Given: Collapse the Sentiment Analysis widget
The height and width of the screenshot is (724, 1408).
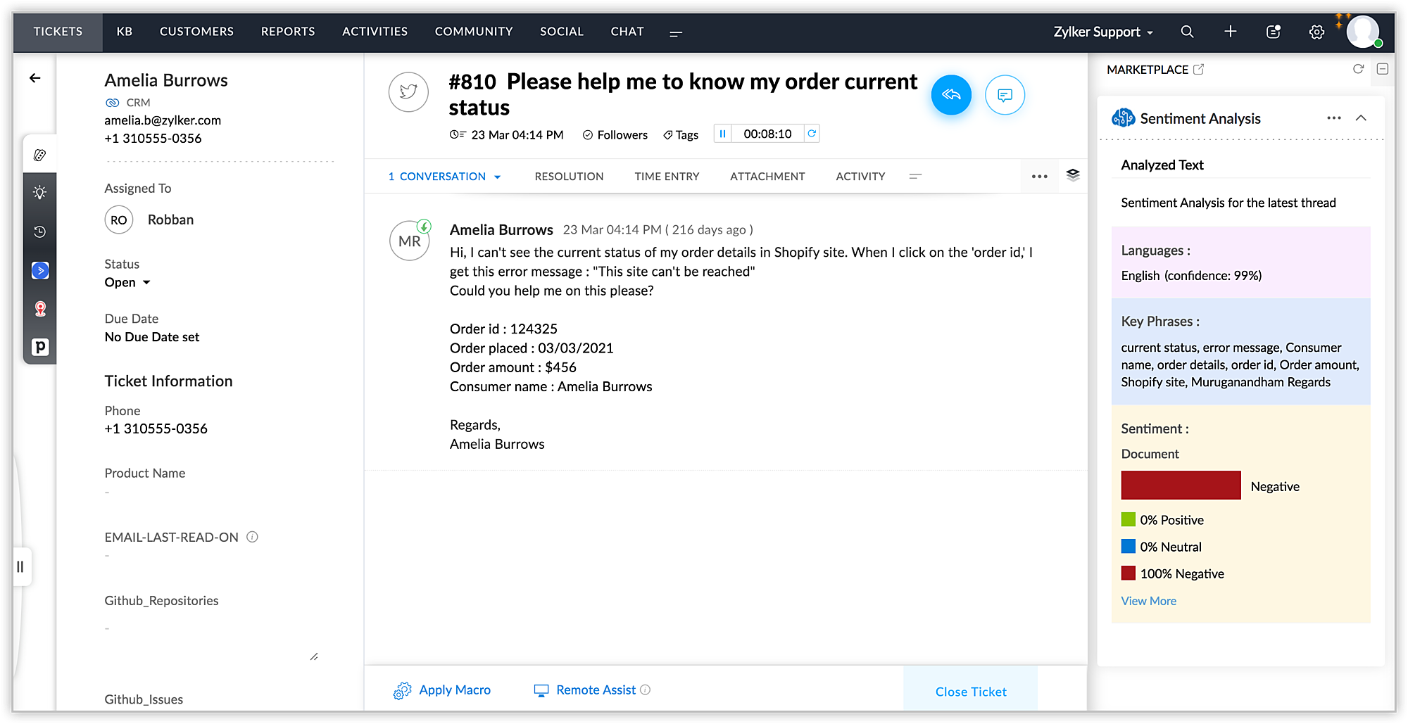Looking at the screenshot, I should click(1361, 118).
